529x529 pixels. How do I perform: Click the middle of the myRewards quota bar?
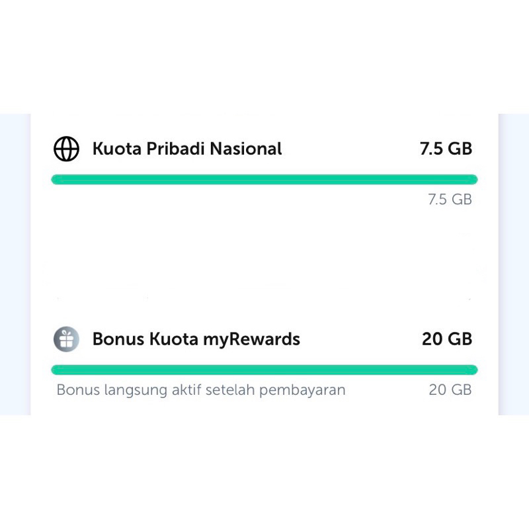tap(264, 370)
